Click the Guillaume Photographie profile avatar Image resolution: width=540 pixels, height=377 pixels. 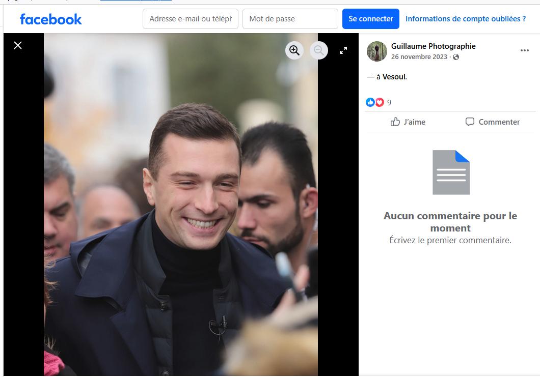point(377,51)
